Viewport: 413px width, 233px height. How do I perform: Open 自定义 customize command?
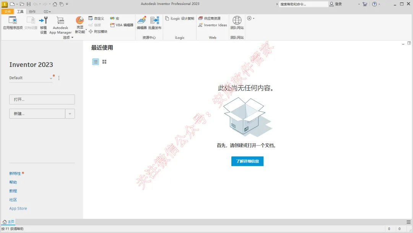[96, 18]
